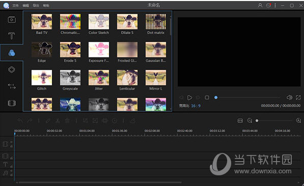This screenshot has width=304, height=186.
Task: Select the Mirror L filter thumbnail
Action: click(156, 78)
